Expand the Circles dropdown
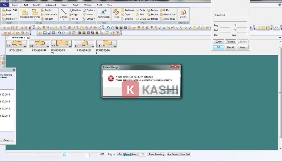 click(94, 10)
